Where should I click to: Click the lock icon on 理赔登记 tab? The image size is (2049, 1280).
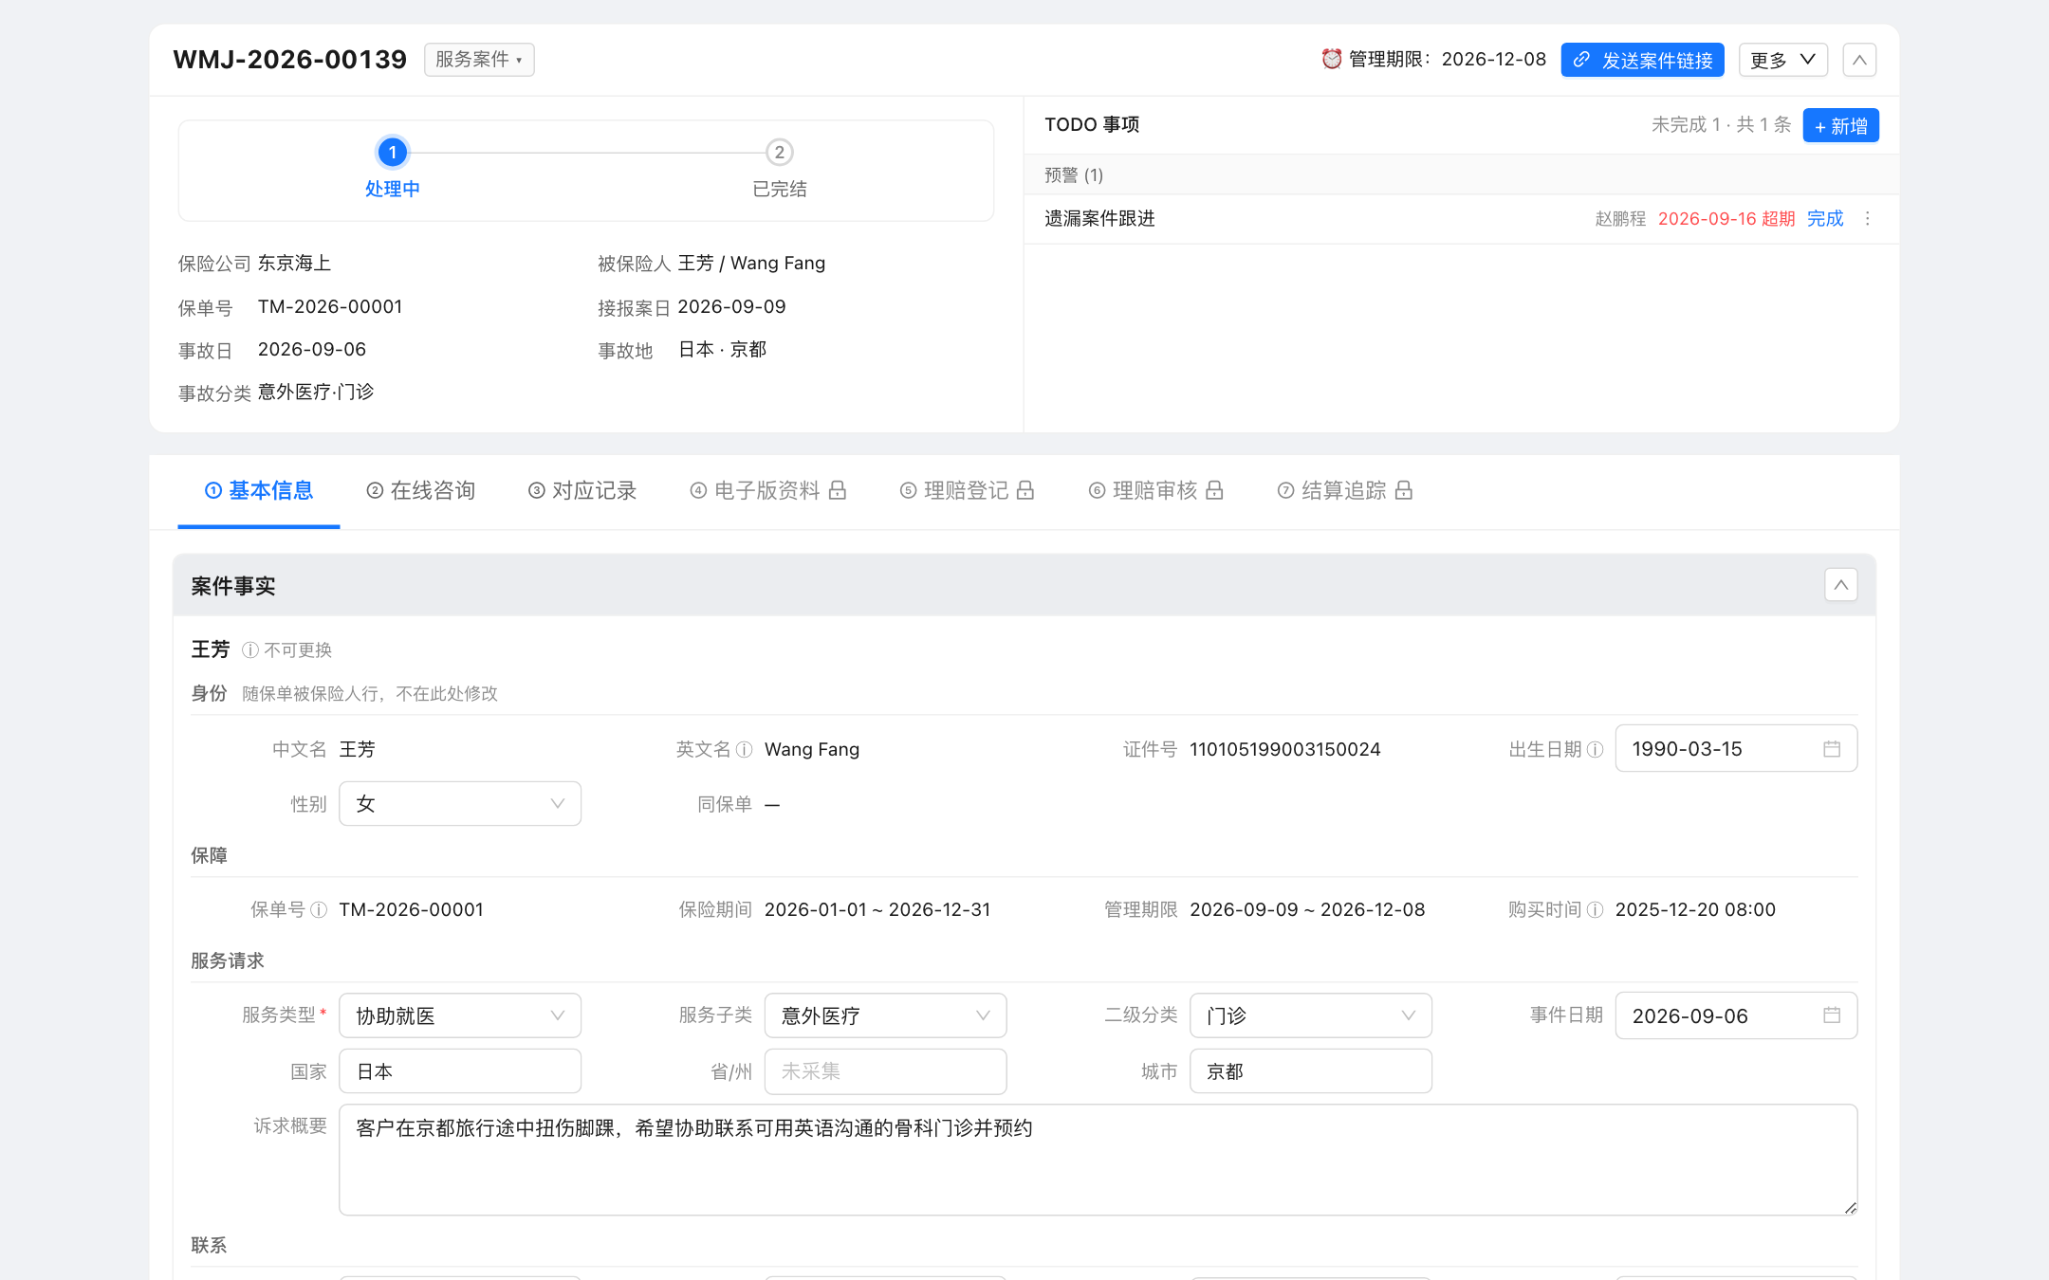[x=1024, y=490]
